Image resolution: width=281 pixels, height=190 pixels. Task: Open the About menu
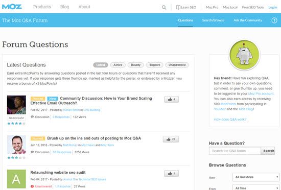point(84,7)
